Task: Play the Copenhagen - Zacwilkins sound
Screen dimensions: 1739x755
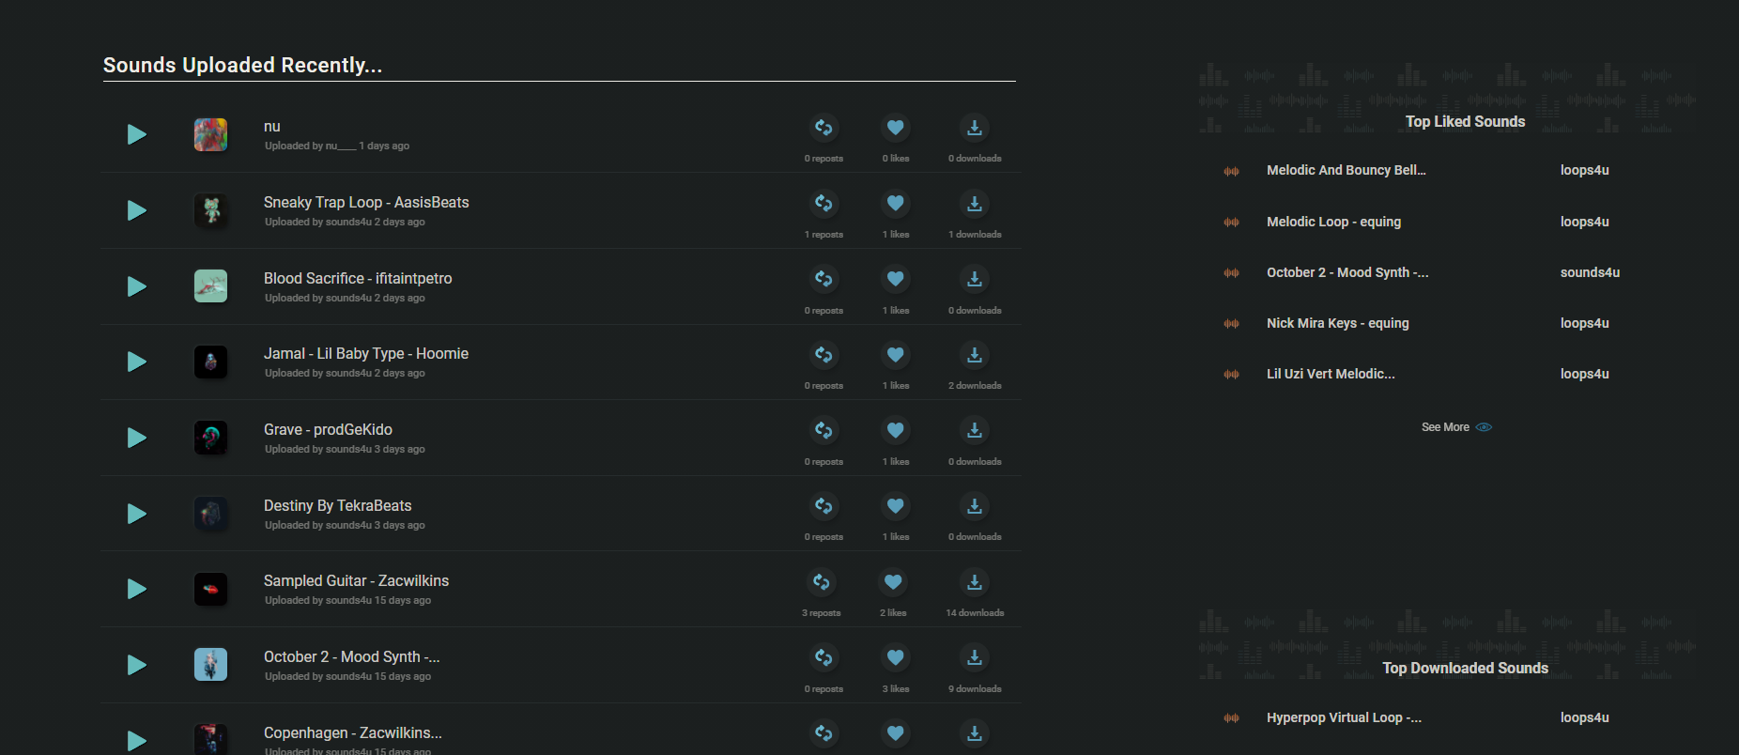Action: pos(137,740)
